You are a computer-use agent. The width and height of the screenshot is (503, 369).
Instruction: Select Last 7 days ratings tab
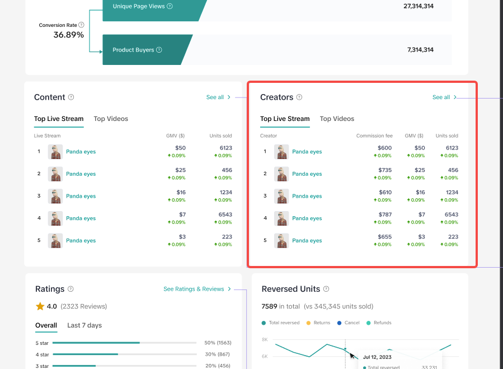click(x=84, y=325)
